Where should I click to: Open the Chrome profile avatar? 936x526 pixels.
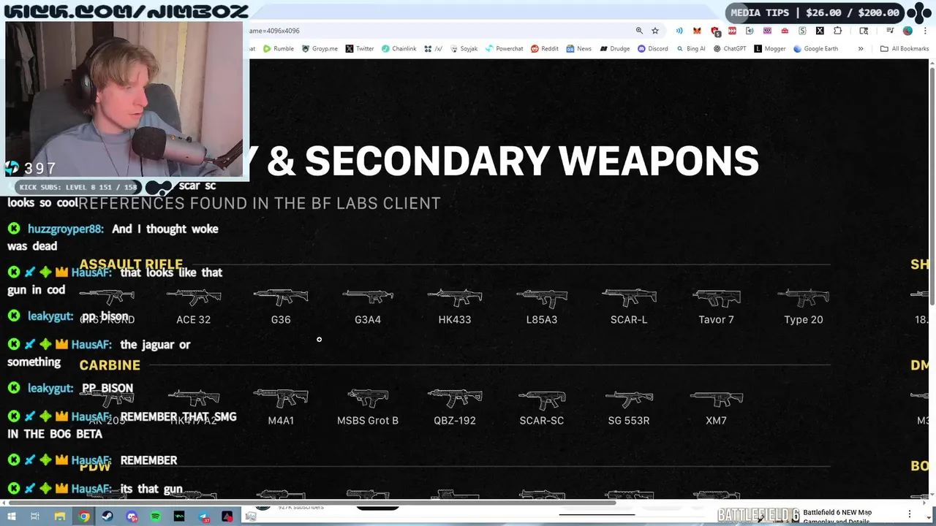tap(907, 31)
